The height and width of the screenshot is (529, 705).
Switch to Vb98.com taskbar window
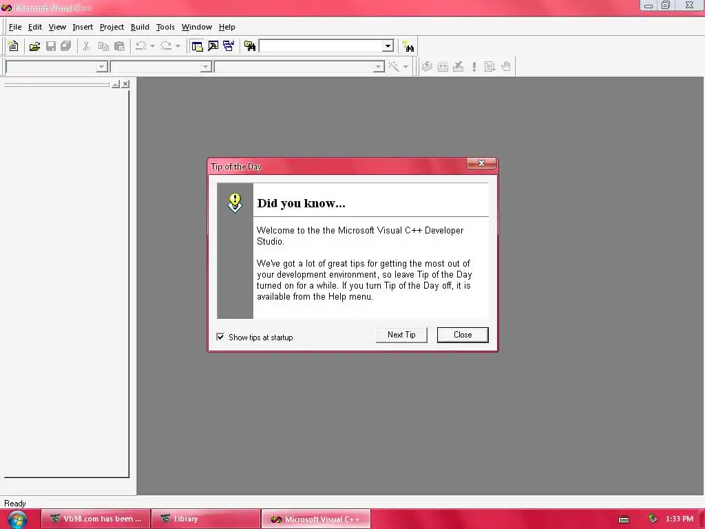pyautogui.click(x=96, y=519)
